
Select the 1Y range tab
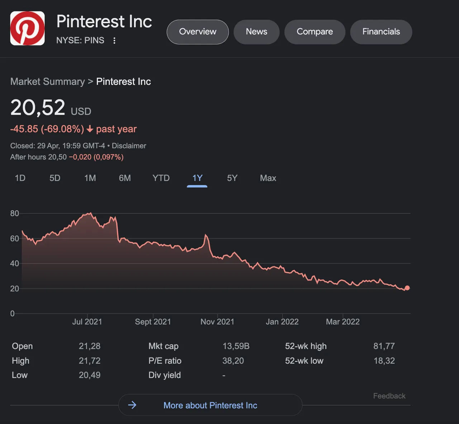pyautogui.click(x=197, y=178)
